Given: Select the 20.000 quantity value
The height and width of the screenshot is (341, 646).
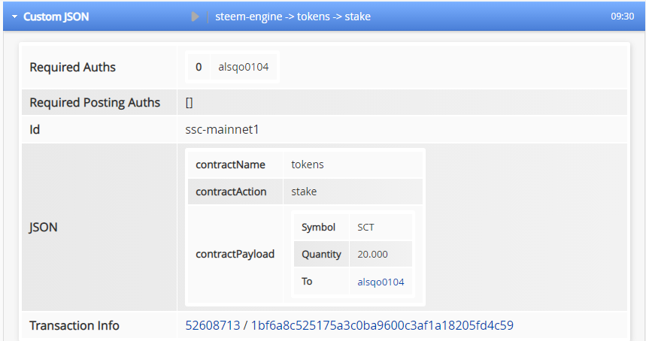Looking at the screenshot, I should coord(372,255).
